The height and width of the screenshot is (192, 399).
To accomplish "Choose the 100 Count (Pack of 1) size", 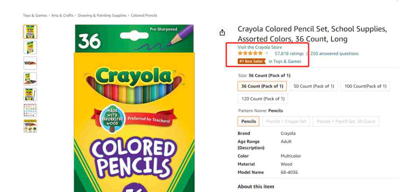I will pos(365,86).
